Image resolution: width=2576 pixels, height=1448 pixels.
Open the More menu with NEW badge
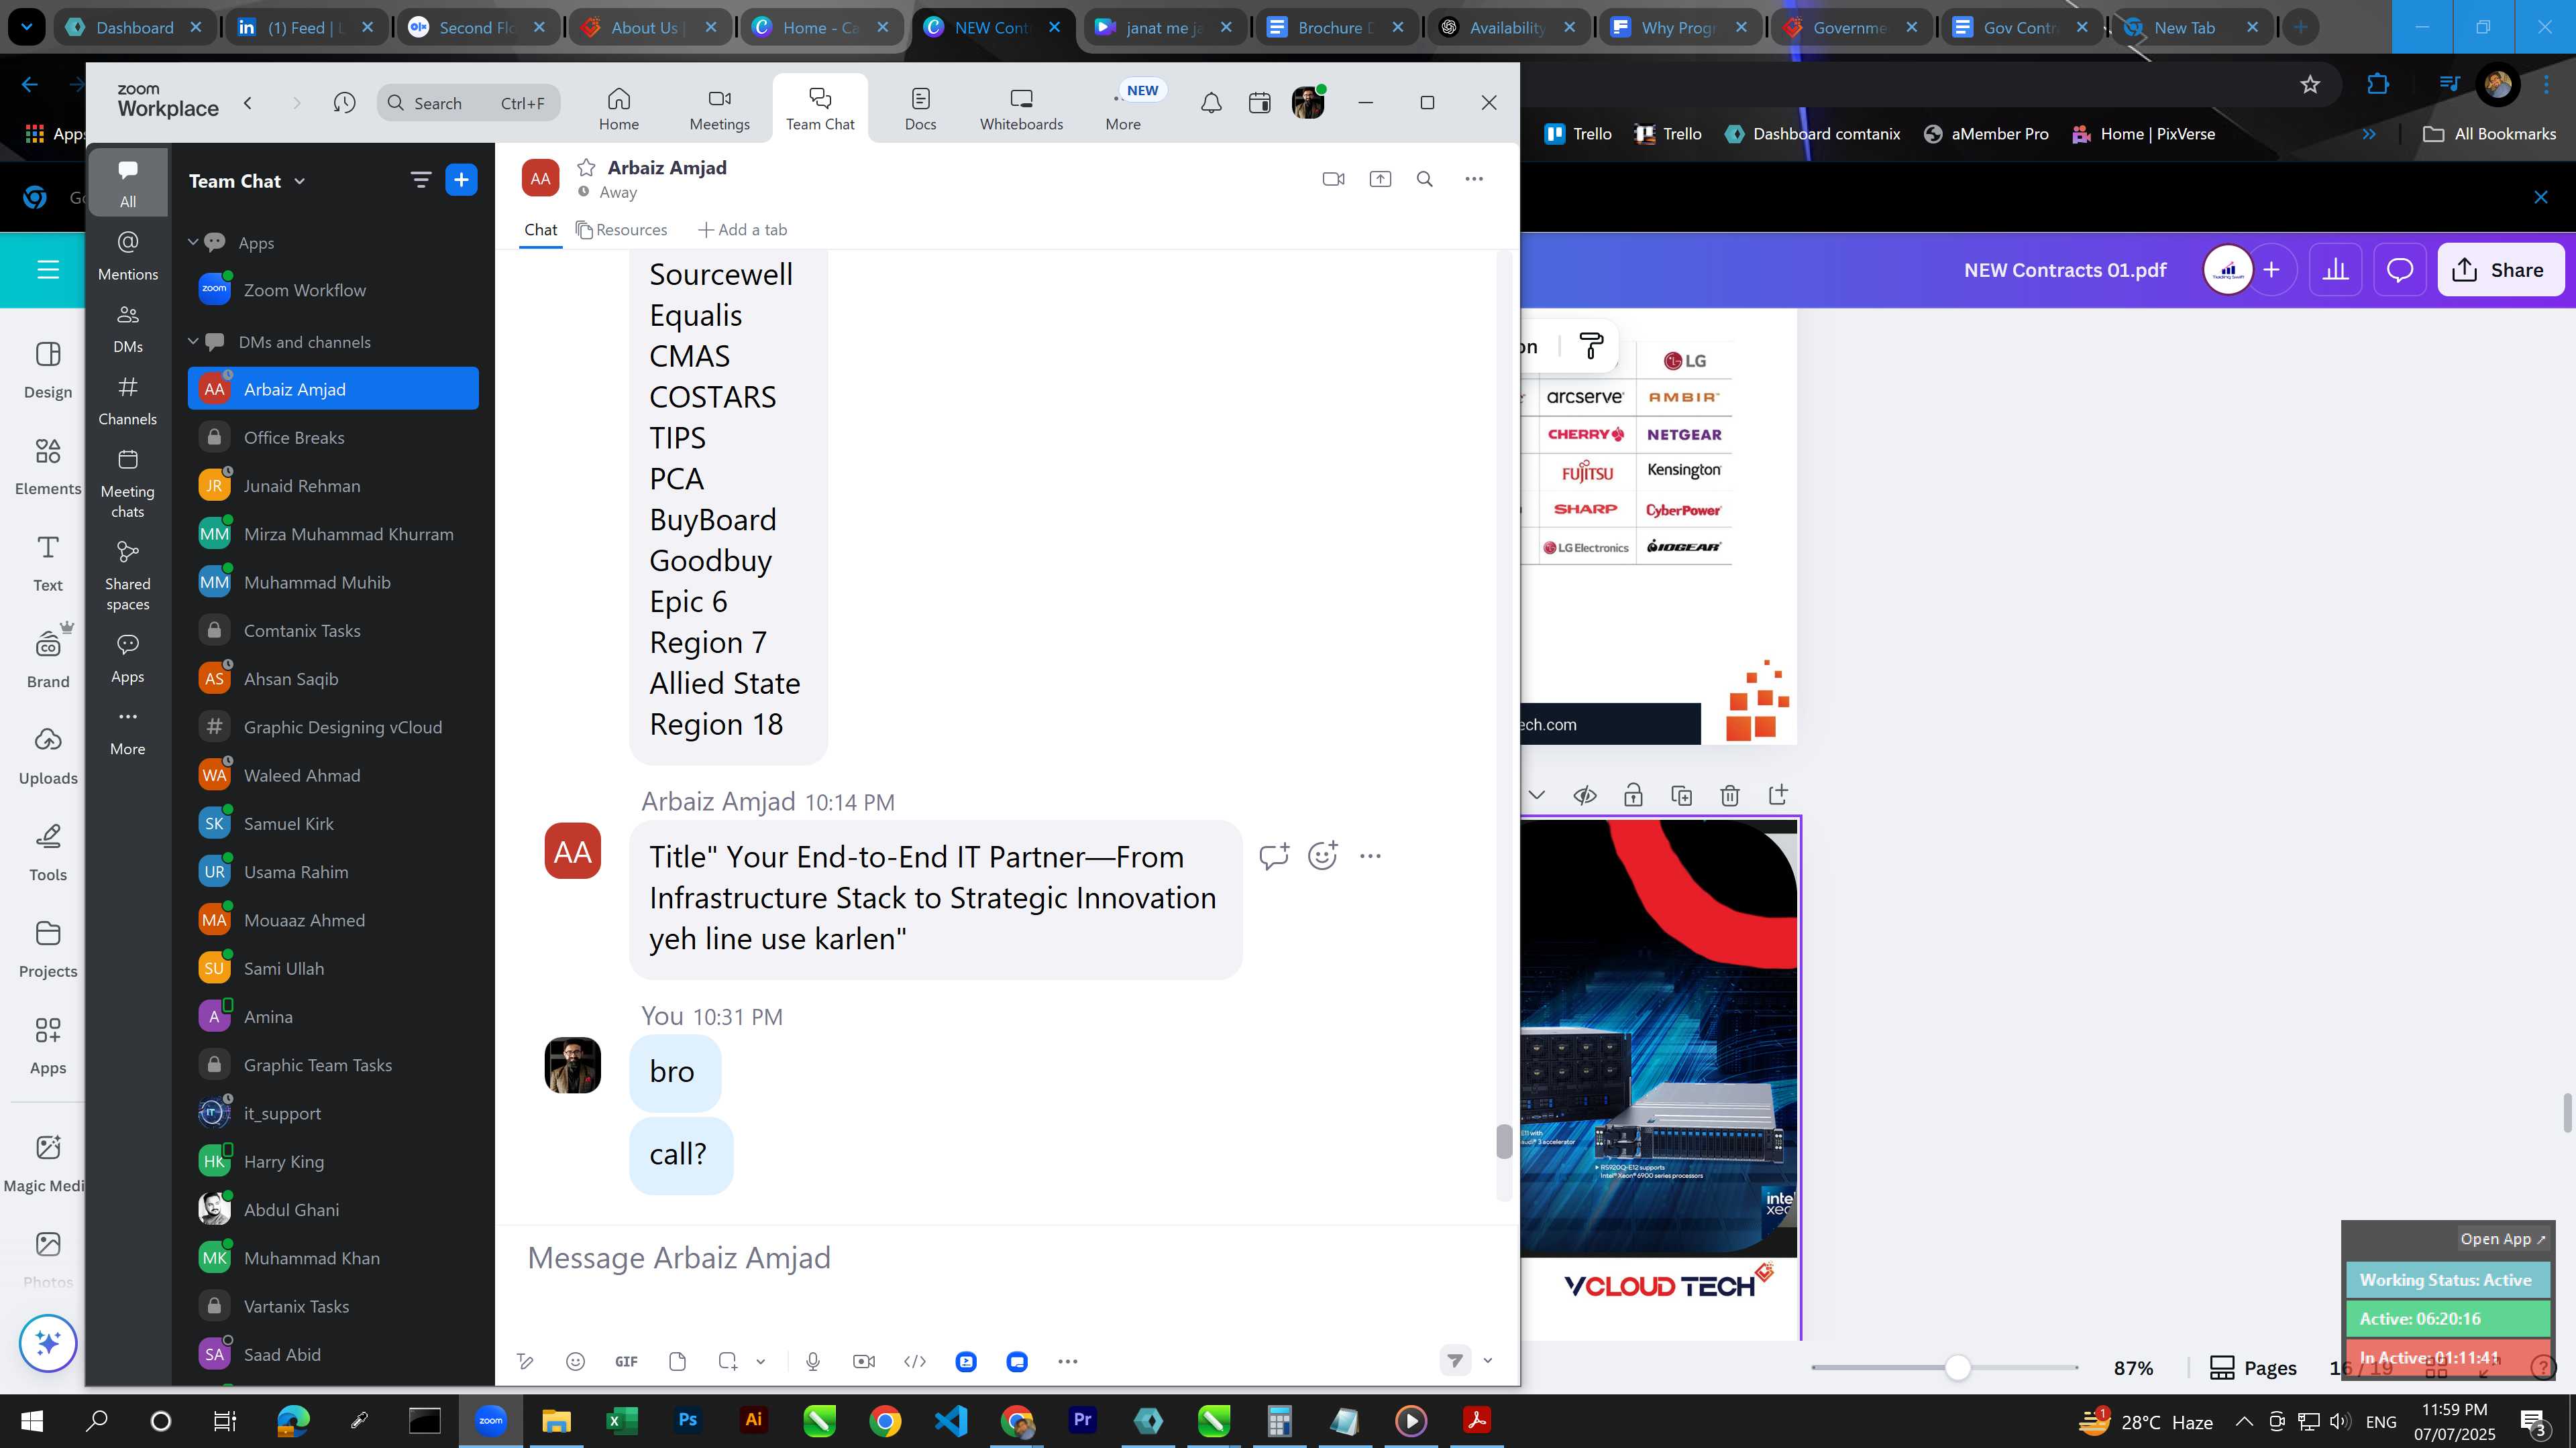[x=1123, y=108]
